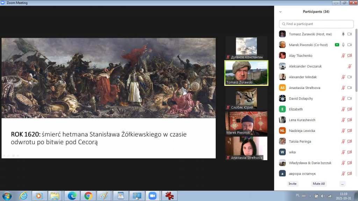Click Marek Piwonski's green screen-share icon
358x201 pixels.
337,45
